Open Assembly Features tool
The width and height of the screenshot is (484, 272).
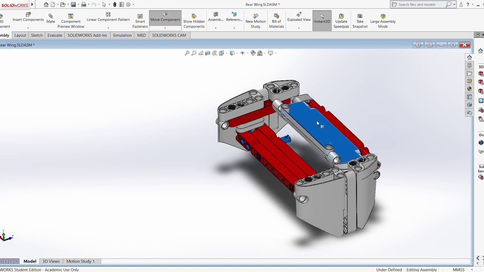(216, 17)
